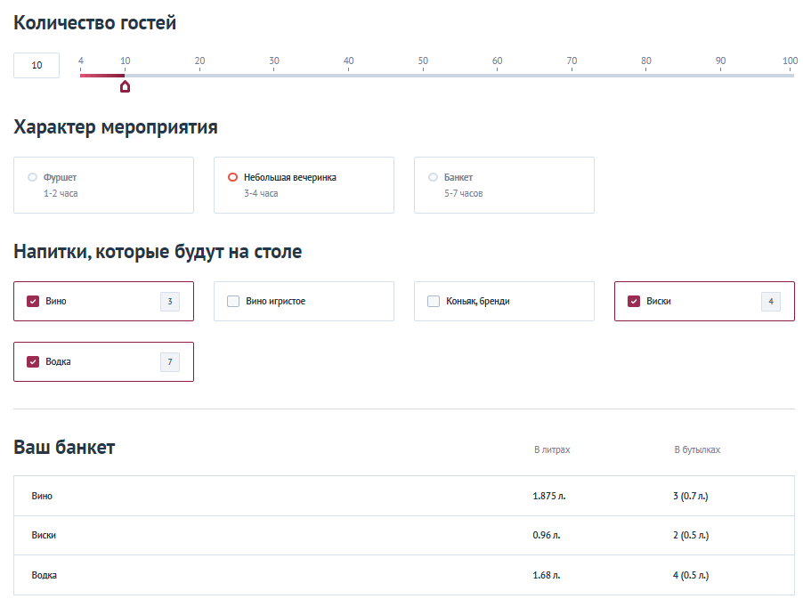
Task: Click the 20 tick label on slider
Action: pyautogui.click(x=199, y=61)
